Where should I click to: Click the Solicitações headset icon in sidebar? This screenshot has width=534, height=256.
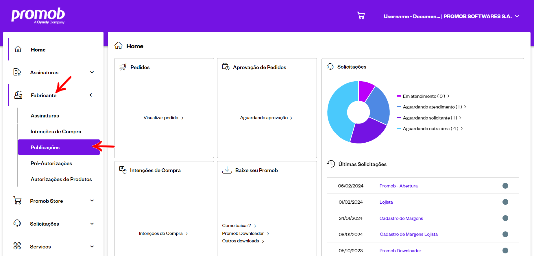point(17,223)
